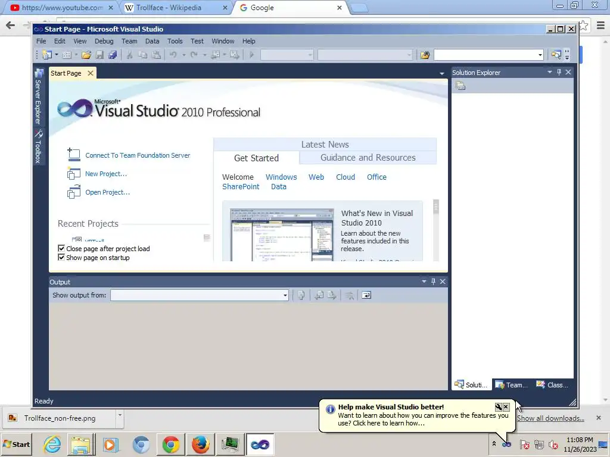Click Connect To Team Foundation Server link

pyautogui.click(x=138, y=155)
